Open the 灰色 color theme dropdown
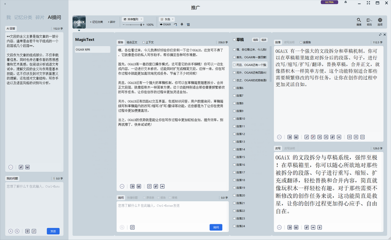The height and width of the screenshot is (240, 391). tap(167, 19)
